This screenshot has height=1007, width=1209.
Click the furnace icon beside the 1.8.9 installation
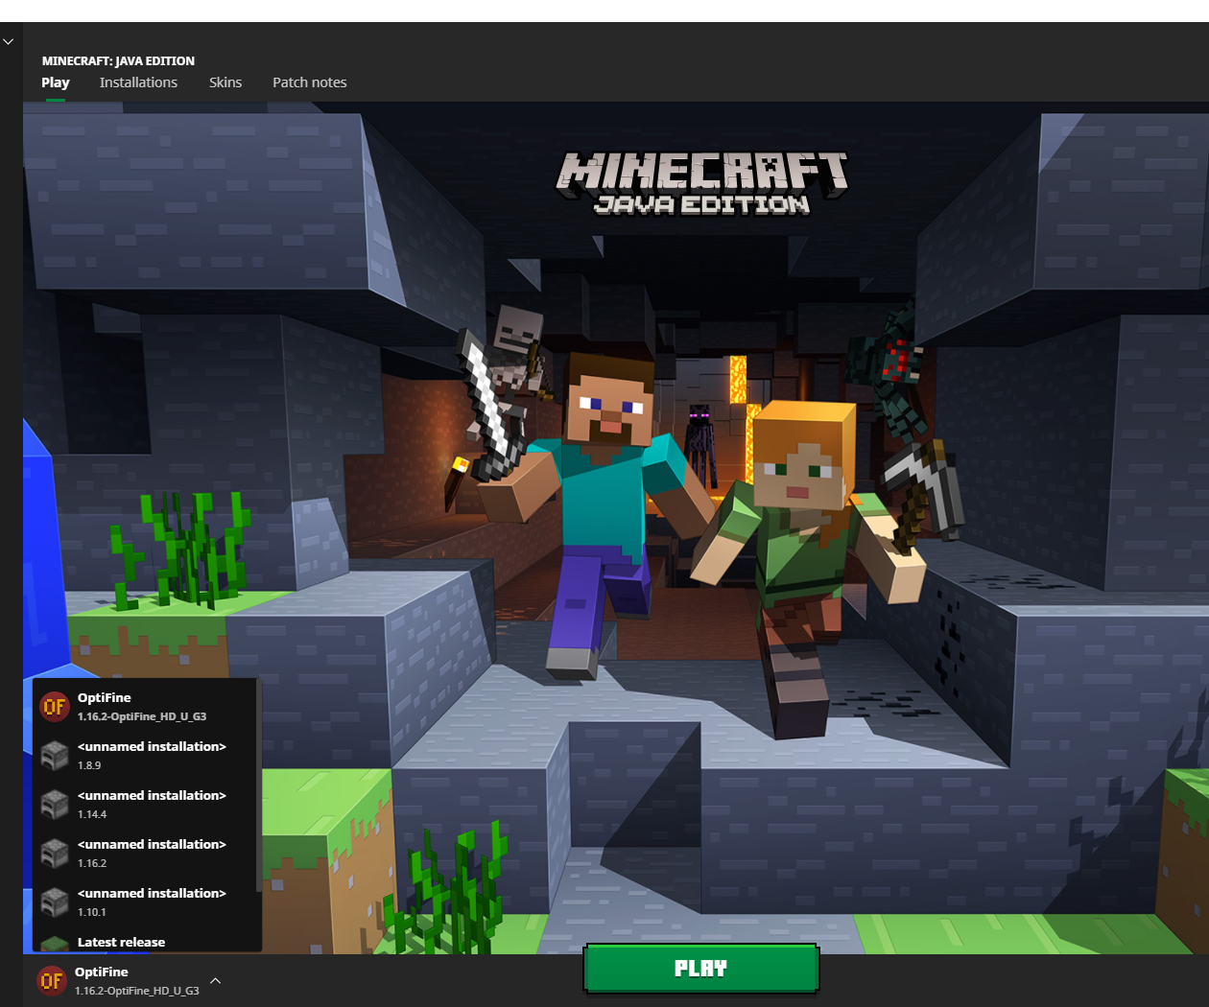click(55, 756)
